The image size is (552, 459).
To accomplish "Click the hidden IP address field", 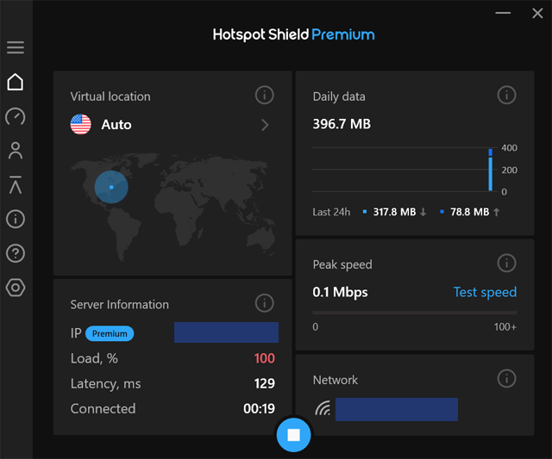I will (226, 332).
